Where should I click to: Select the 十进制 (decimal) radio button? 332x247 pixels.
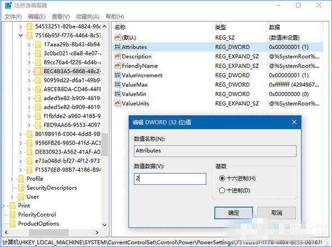(222, 190)
